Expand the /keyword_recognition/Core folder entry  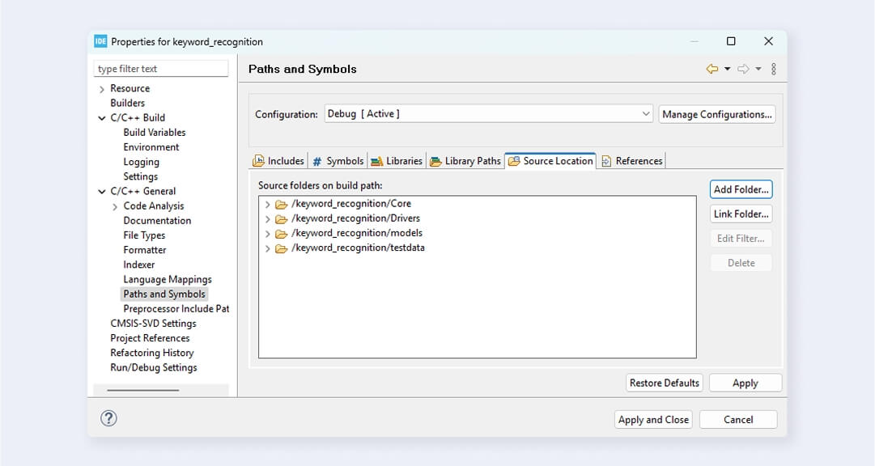(x=268, y=204)
